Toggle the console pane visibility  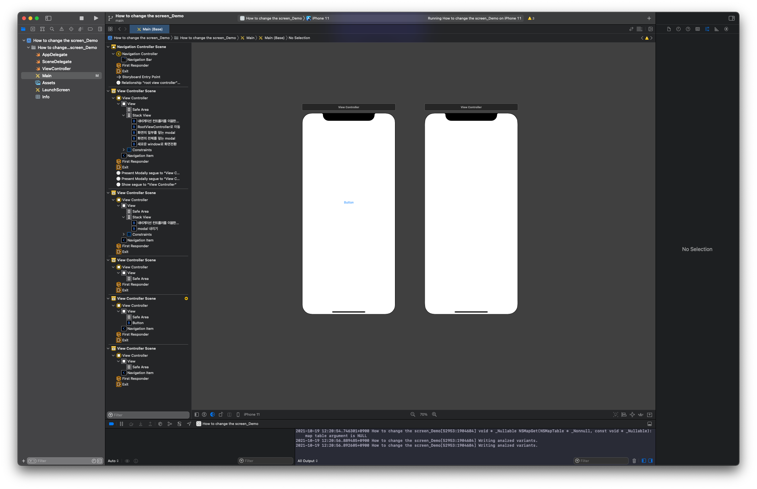[651, 461]
